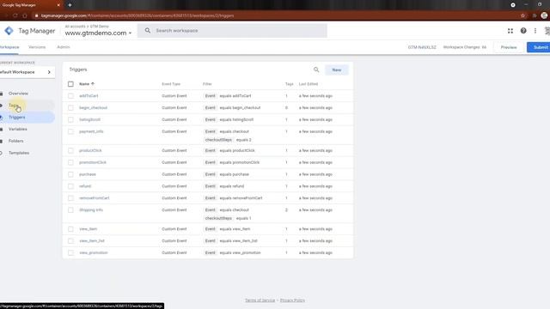Open the refund trigger
550x309 pixels.
coord(85,186)
